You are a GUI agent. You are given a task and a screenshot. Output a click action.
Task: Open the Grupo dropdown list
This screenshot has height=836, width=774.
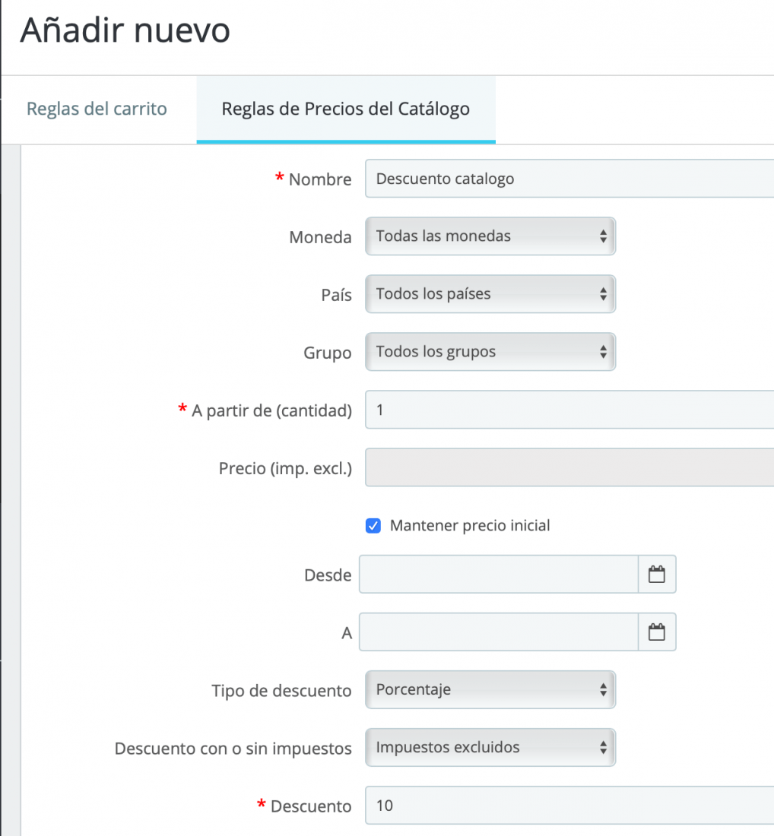click(x=490, y=352)
